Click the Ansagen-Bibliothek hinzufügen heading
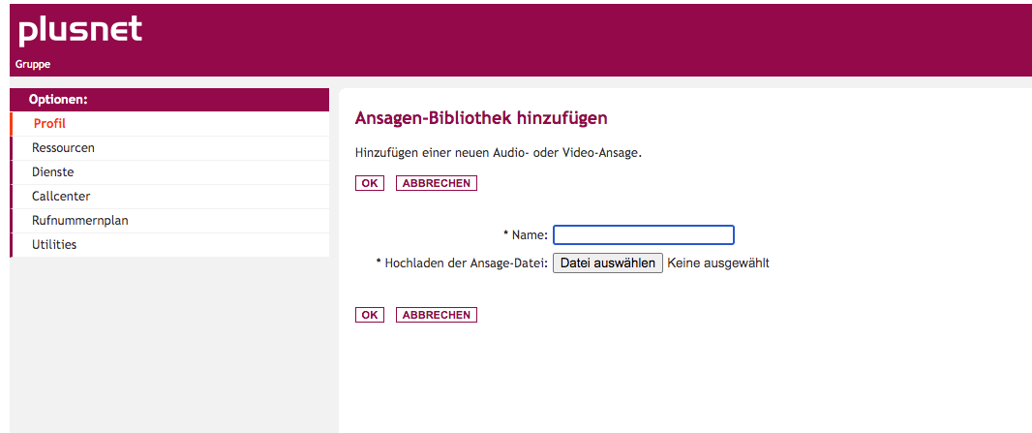The image size is (1032, 433). (481, 118)
